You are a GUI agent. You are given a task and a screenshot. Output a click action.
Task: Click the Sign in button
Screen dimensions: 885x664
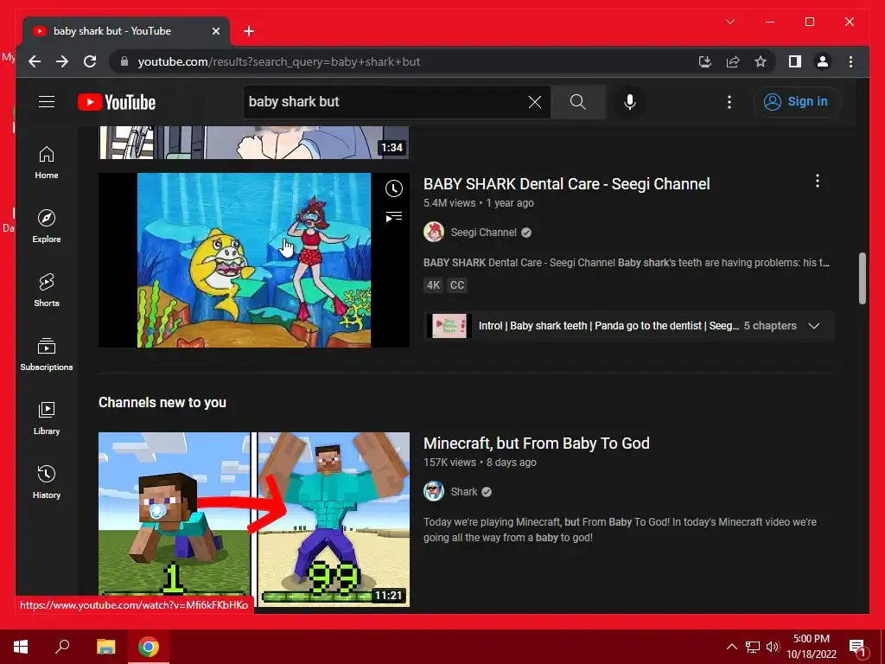pyautogui.click(x=796, y=102)
